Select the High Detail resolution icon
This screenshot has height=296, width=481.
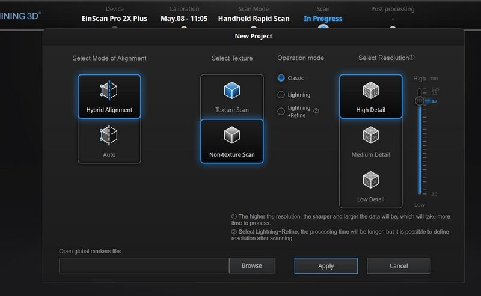coord(370,91)
